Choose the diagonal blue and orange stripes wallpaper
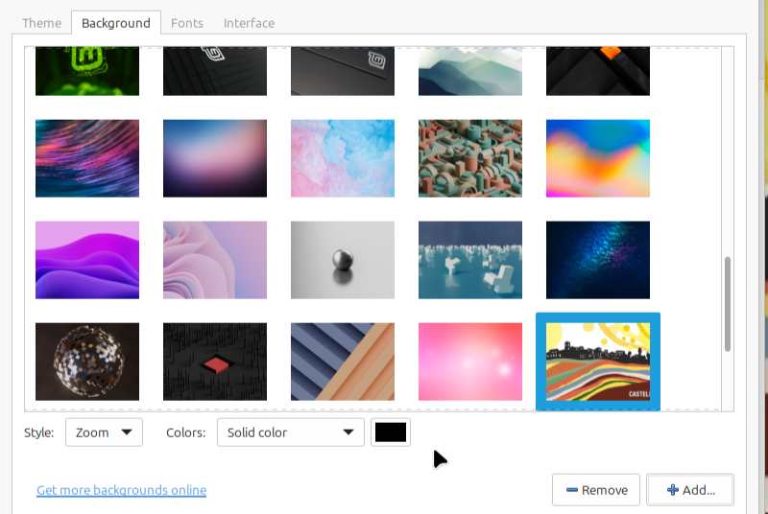 click(x=343, y=362)
